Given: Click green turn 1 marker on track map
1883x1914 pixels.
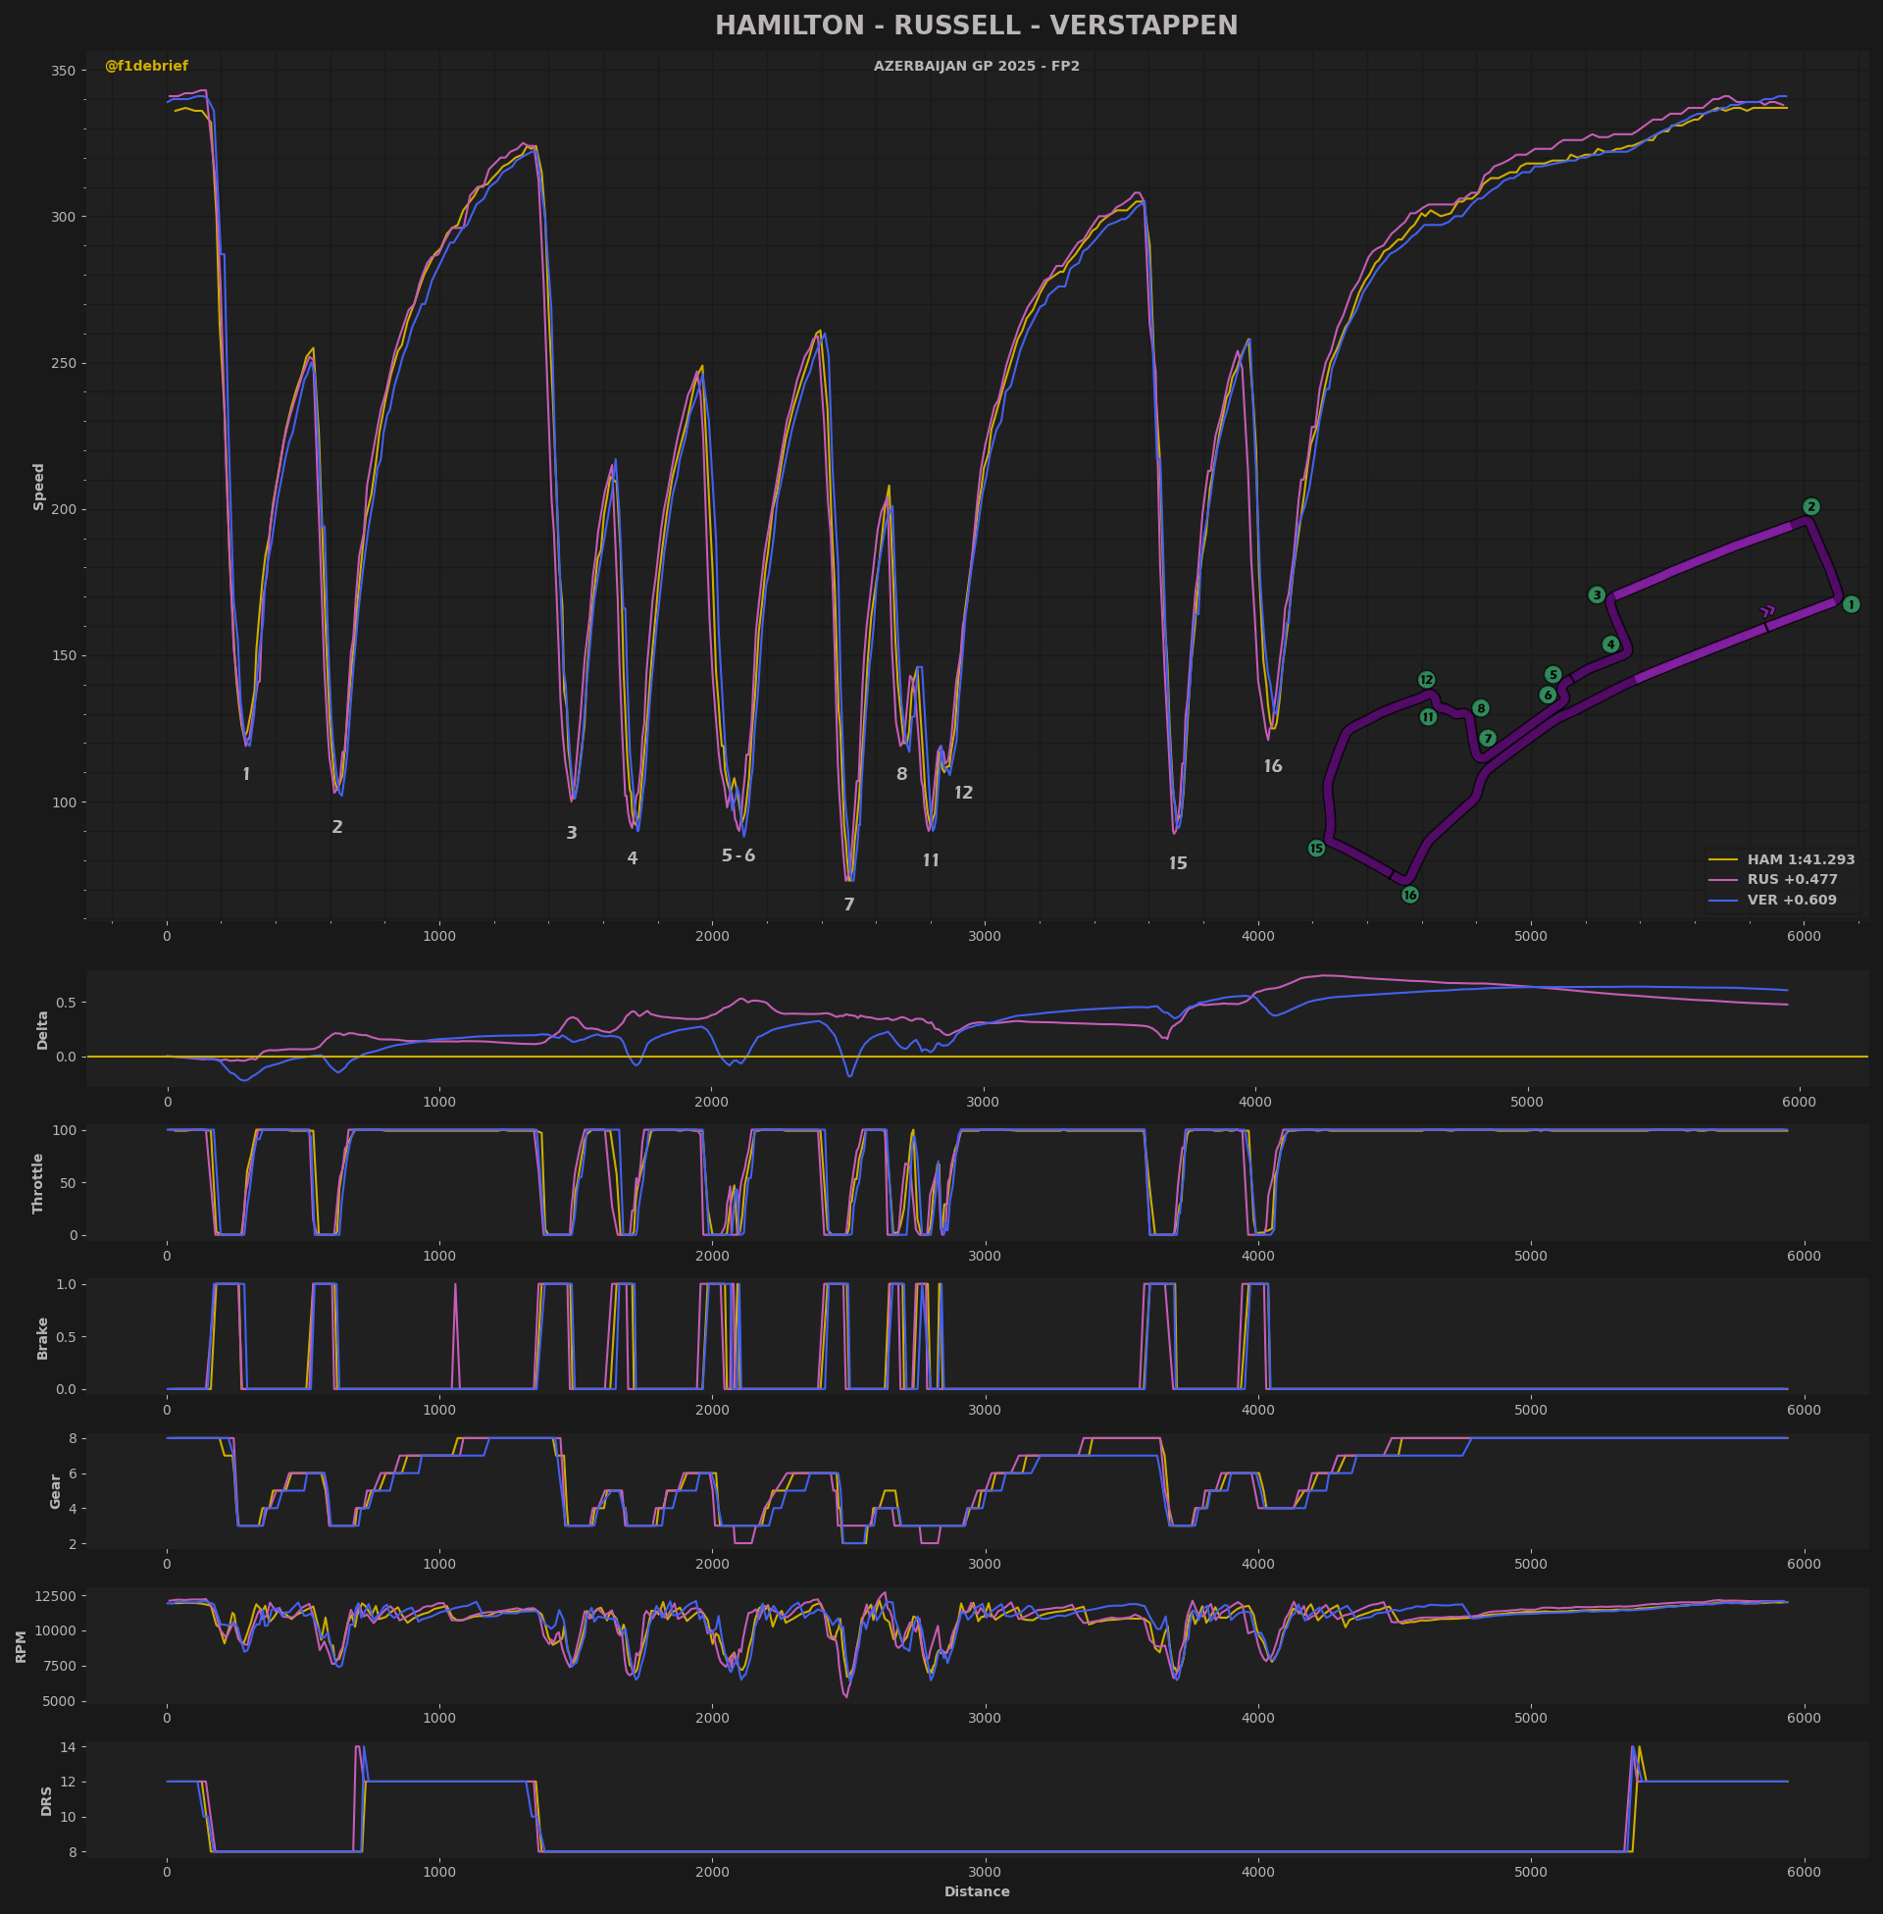Looking at the screenshot, I should (1851, 604).
